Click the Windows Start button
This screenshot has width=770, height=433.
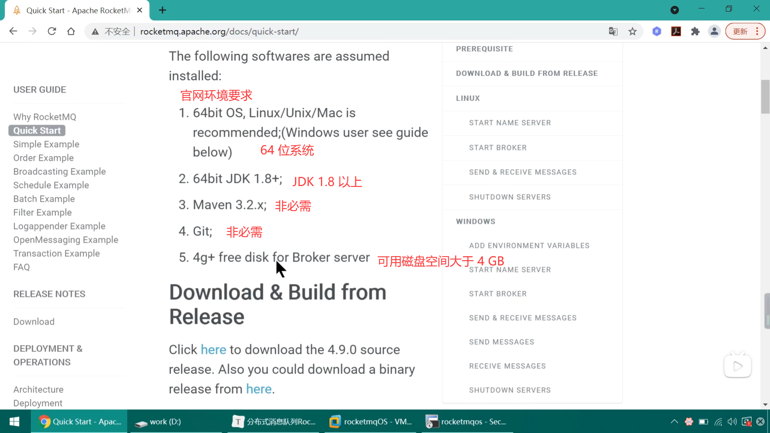coord(14,421)
